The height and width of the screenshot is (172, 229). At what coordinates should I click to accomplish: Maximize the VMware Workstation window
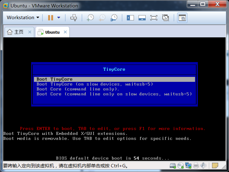[203, 4]
